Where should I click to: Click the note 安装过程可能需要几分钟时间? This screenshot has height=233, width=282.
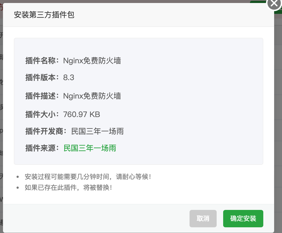[x=88, y=177]
